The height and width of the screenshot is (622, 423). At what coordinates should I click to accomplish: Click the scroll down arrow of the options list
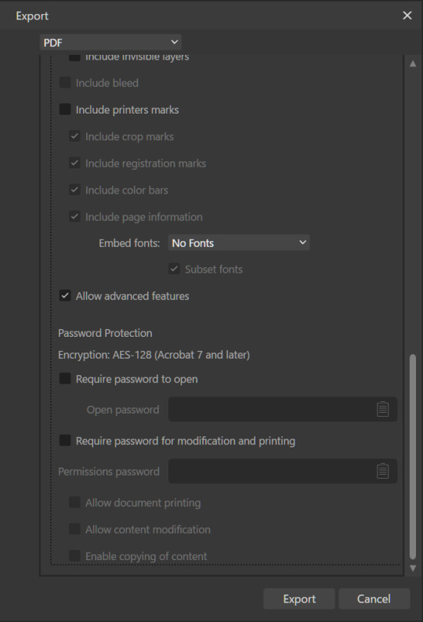[413, 568]
